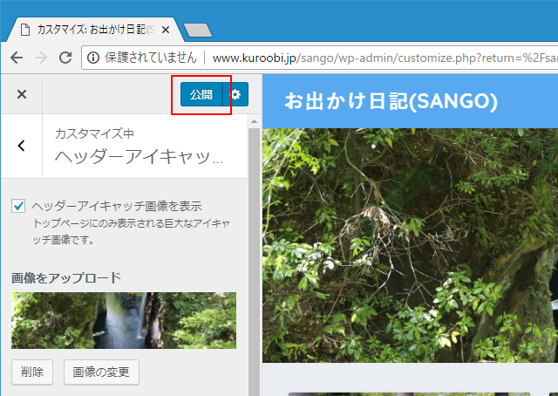Click the customizer sidebar scrollbar track
This screenshot has height=396, width=558.
coord(254,262)
